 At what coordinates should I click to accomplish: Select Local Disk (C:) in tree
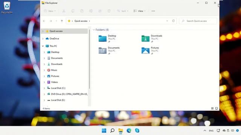point(58,88)
